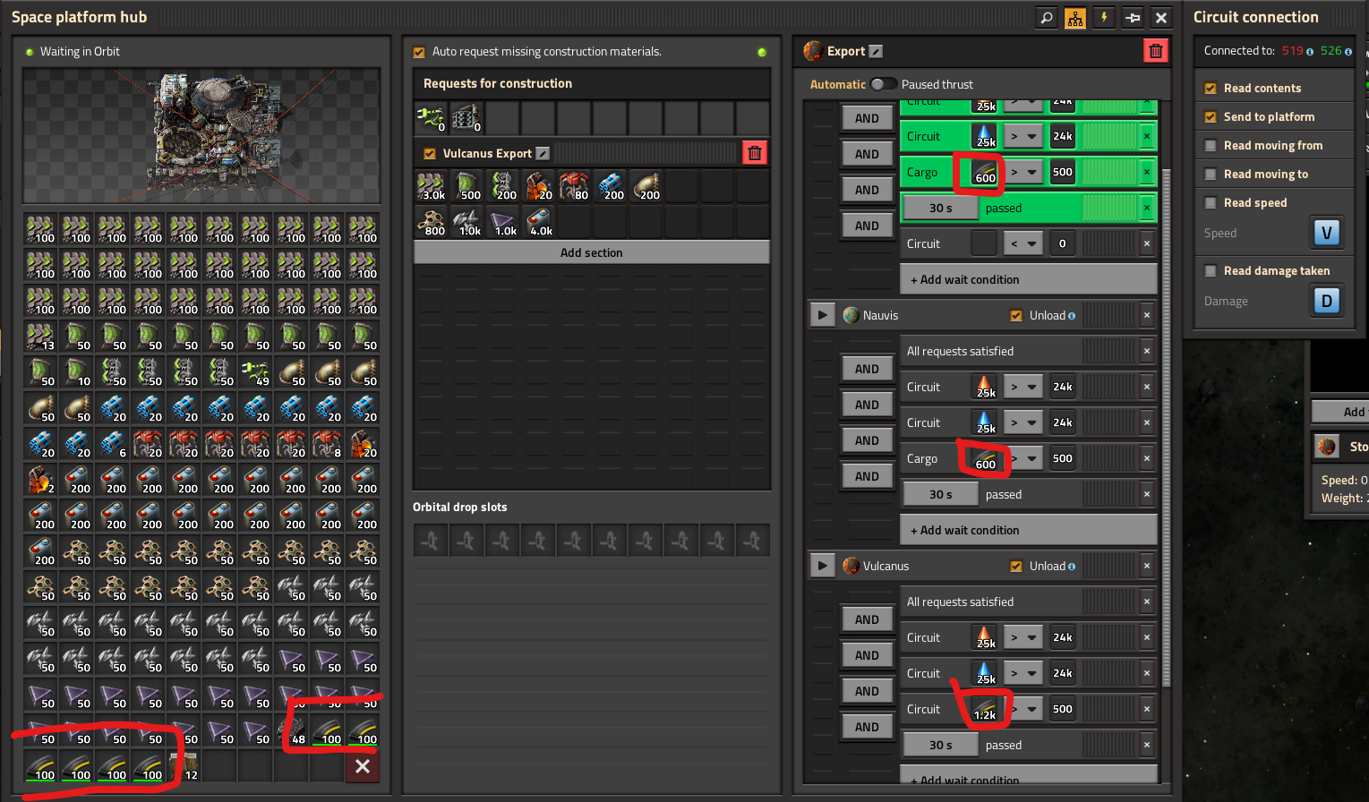Image resolution: width=1369 pixels, height=802 pixels.
Task: Change the Speed signal V
Action: coord(1327,233)
